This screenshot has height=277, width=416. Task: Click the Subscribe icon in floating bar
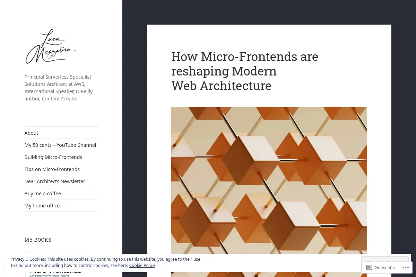pyautogui.click(x=369, y=267)
